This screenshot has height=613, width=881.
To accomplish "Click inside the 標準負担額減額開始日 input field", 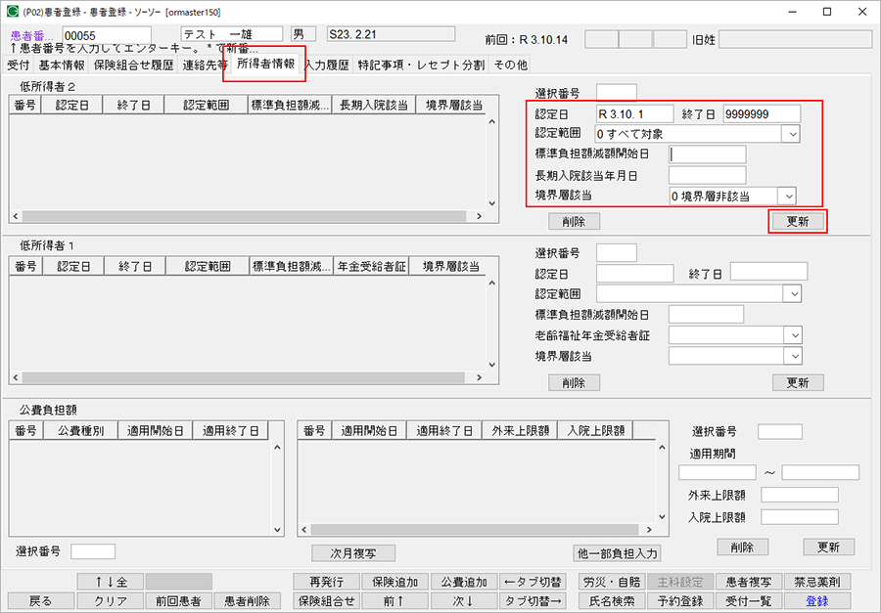I will click(708, 153).
